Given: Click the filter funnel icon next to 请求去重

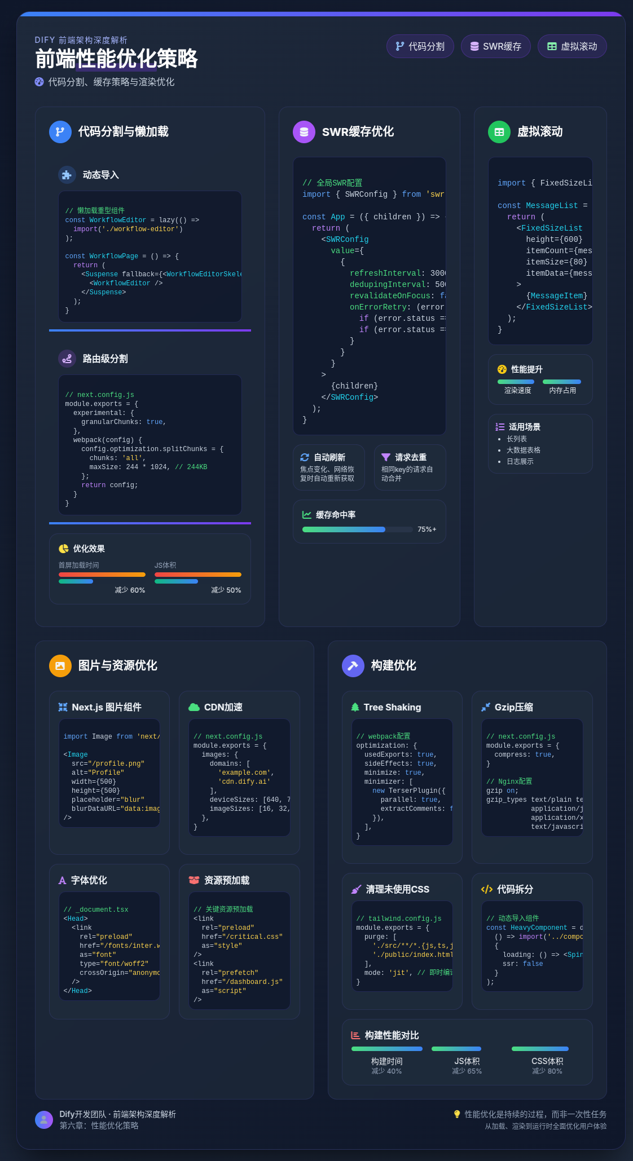Looking at the screenshot, I should (x=386, y=457).
